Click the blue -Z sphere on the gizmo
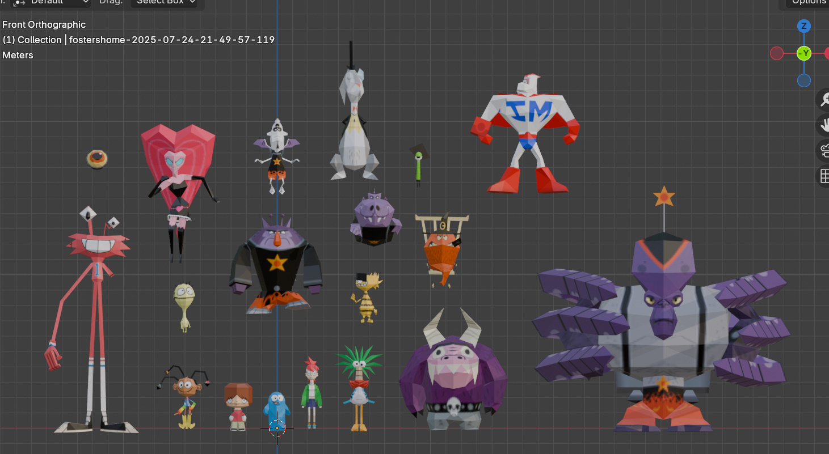This screenshot has width=829, height=454. [x=804, y=80]
